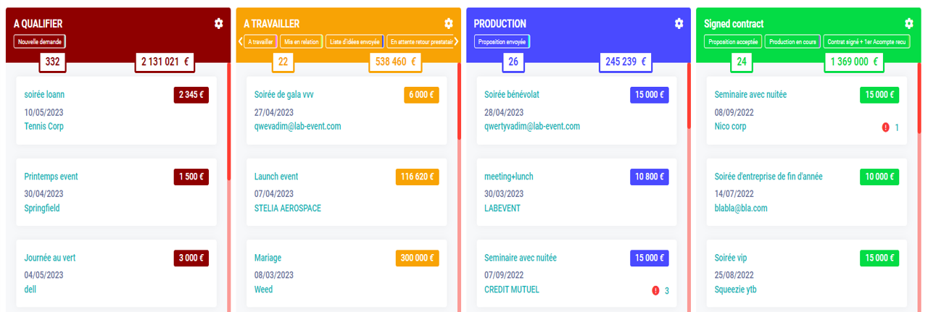Open the meeting+lunch opportunity
Viewport: 928px width, 312px height.
point(509,177)
